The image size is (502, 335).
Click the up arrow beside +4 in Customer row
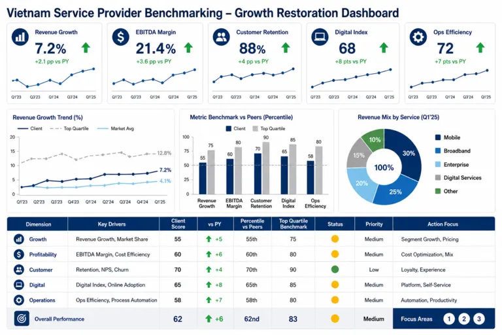click(209, 270)
